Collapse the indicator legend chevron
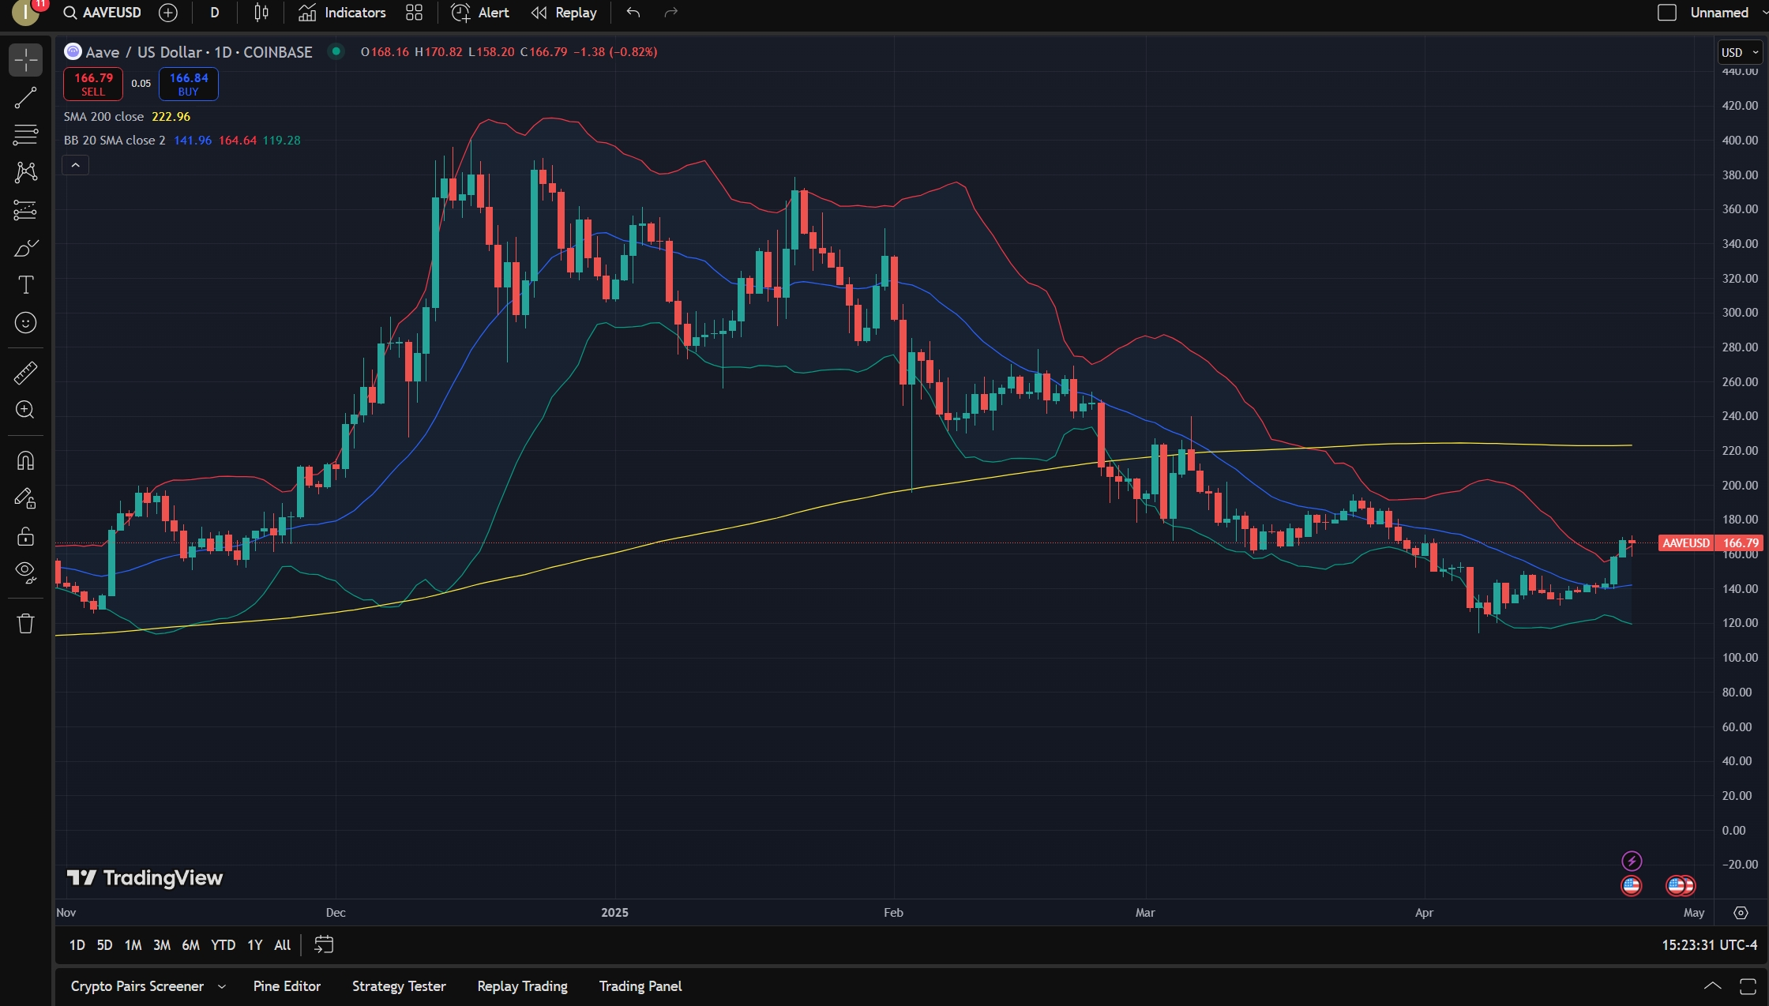1769x1006 pixels. coord(76,165)
